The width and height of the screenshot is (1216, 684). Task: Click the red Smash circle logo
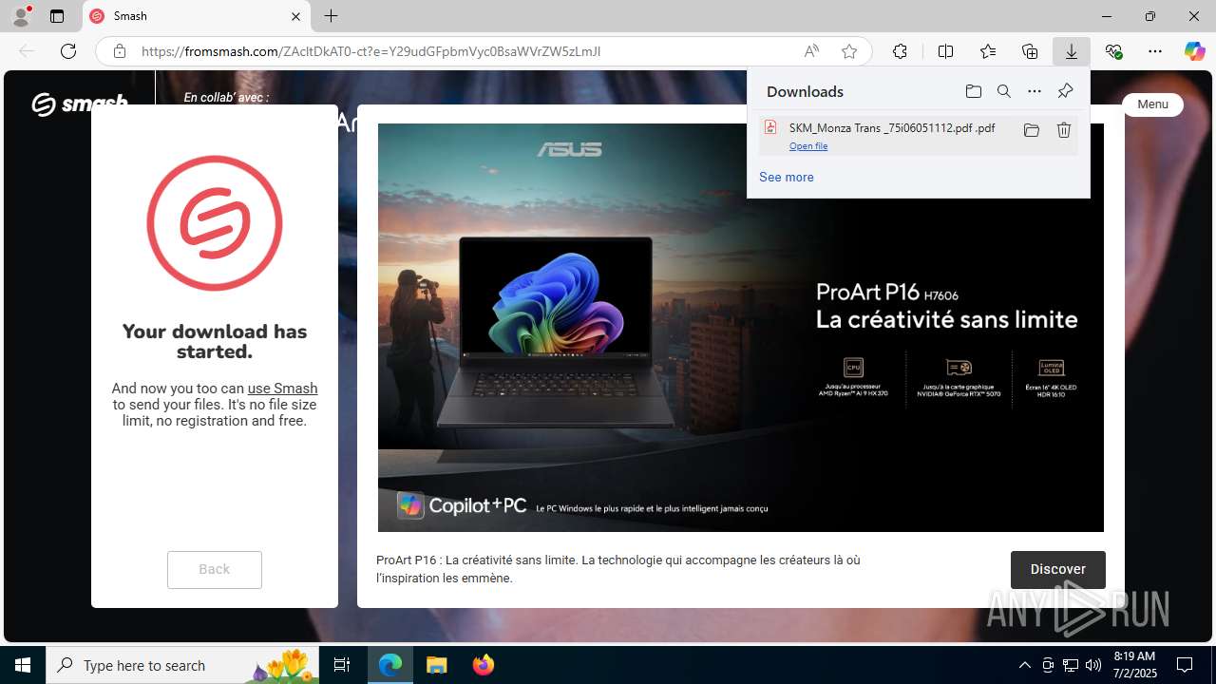(x=215, y=223)
